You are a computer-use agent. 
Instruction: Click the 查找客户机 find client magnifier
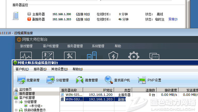117,80
